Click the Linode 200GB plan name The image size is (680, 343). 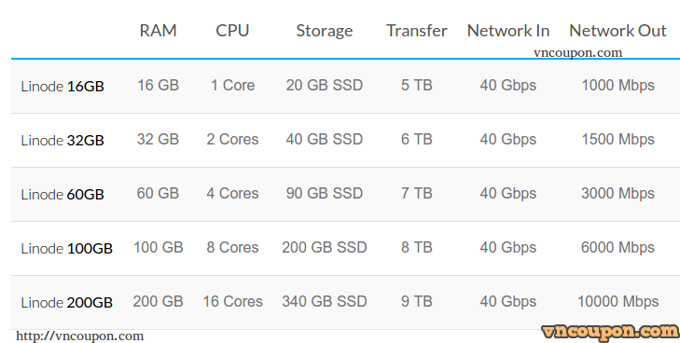pos(67,303)
